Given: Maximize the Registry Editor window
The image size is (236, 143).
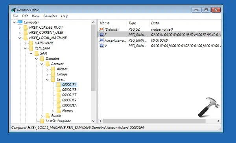Looking at the screenshot, I should pyautogui.click(x=206, y=10).
